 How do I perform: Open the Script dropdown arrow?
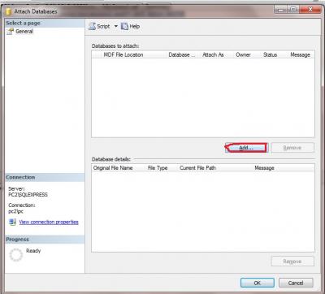click(x=116, y=26)
